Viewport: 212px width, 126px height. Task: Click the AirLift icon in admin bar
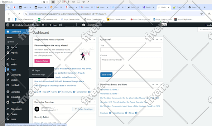click(x=84, y=25)
